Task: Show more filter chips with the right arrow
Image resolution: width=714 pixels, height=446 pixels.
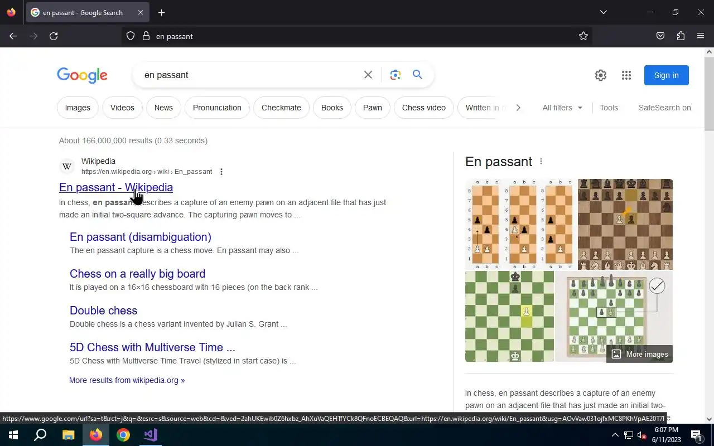Action: [x=518, y=108]
